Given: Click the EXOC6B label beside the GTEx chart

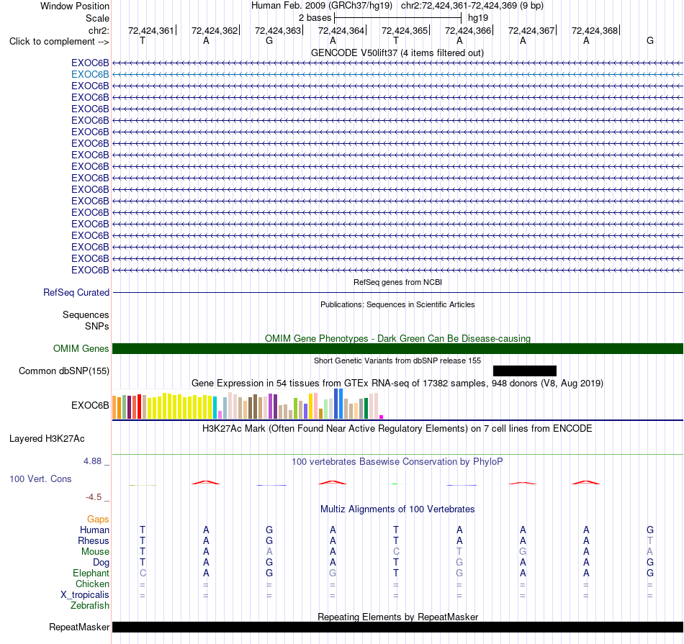Looking at the screenshot, I should pos(90,405).
